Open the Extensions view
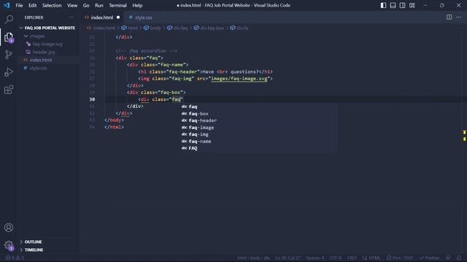Image resolution: width=467 pixels, height=262 pixels. coord(9,90)
